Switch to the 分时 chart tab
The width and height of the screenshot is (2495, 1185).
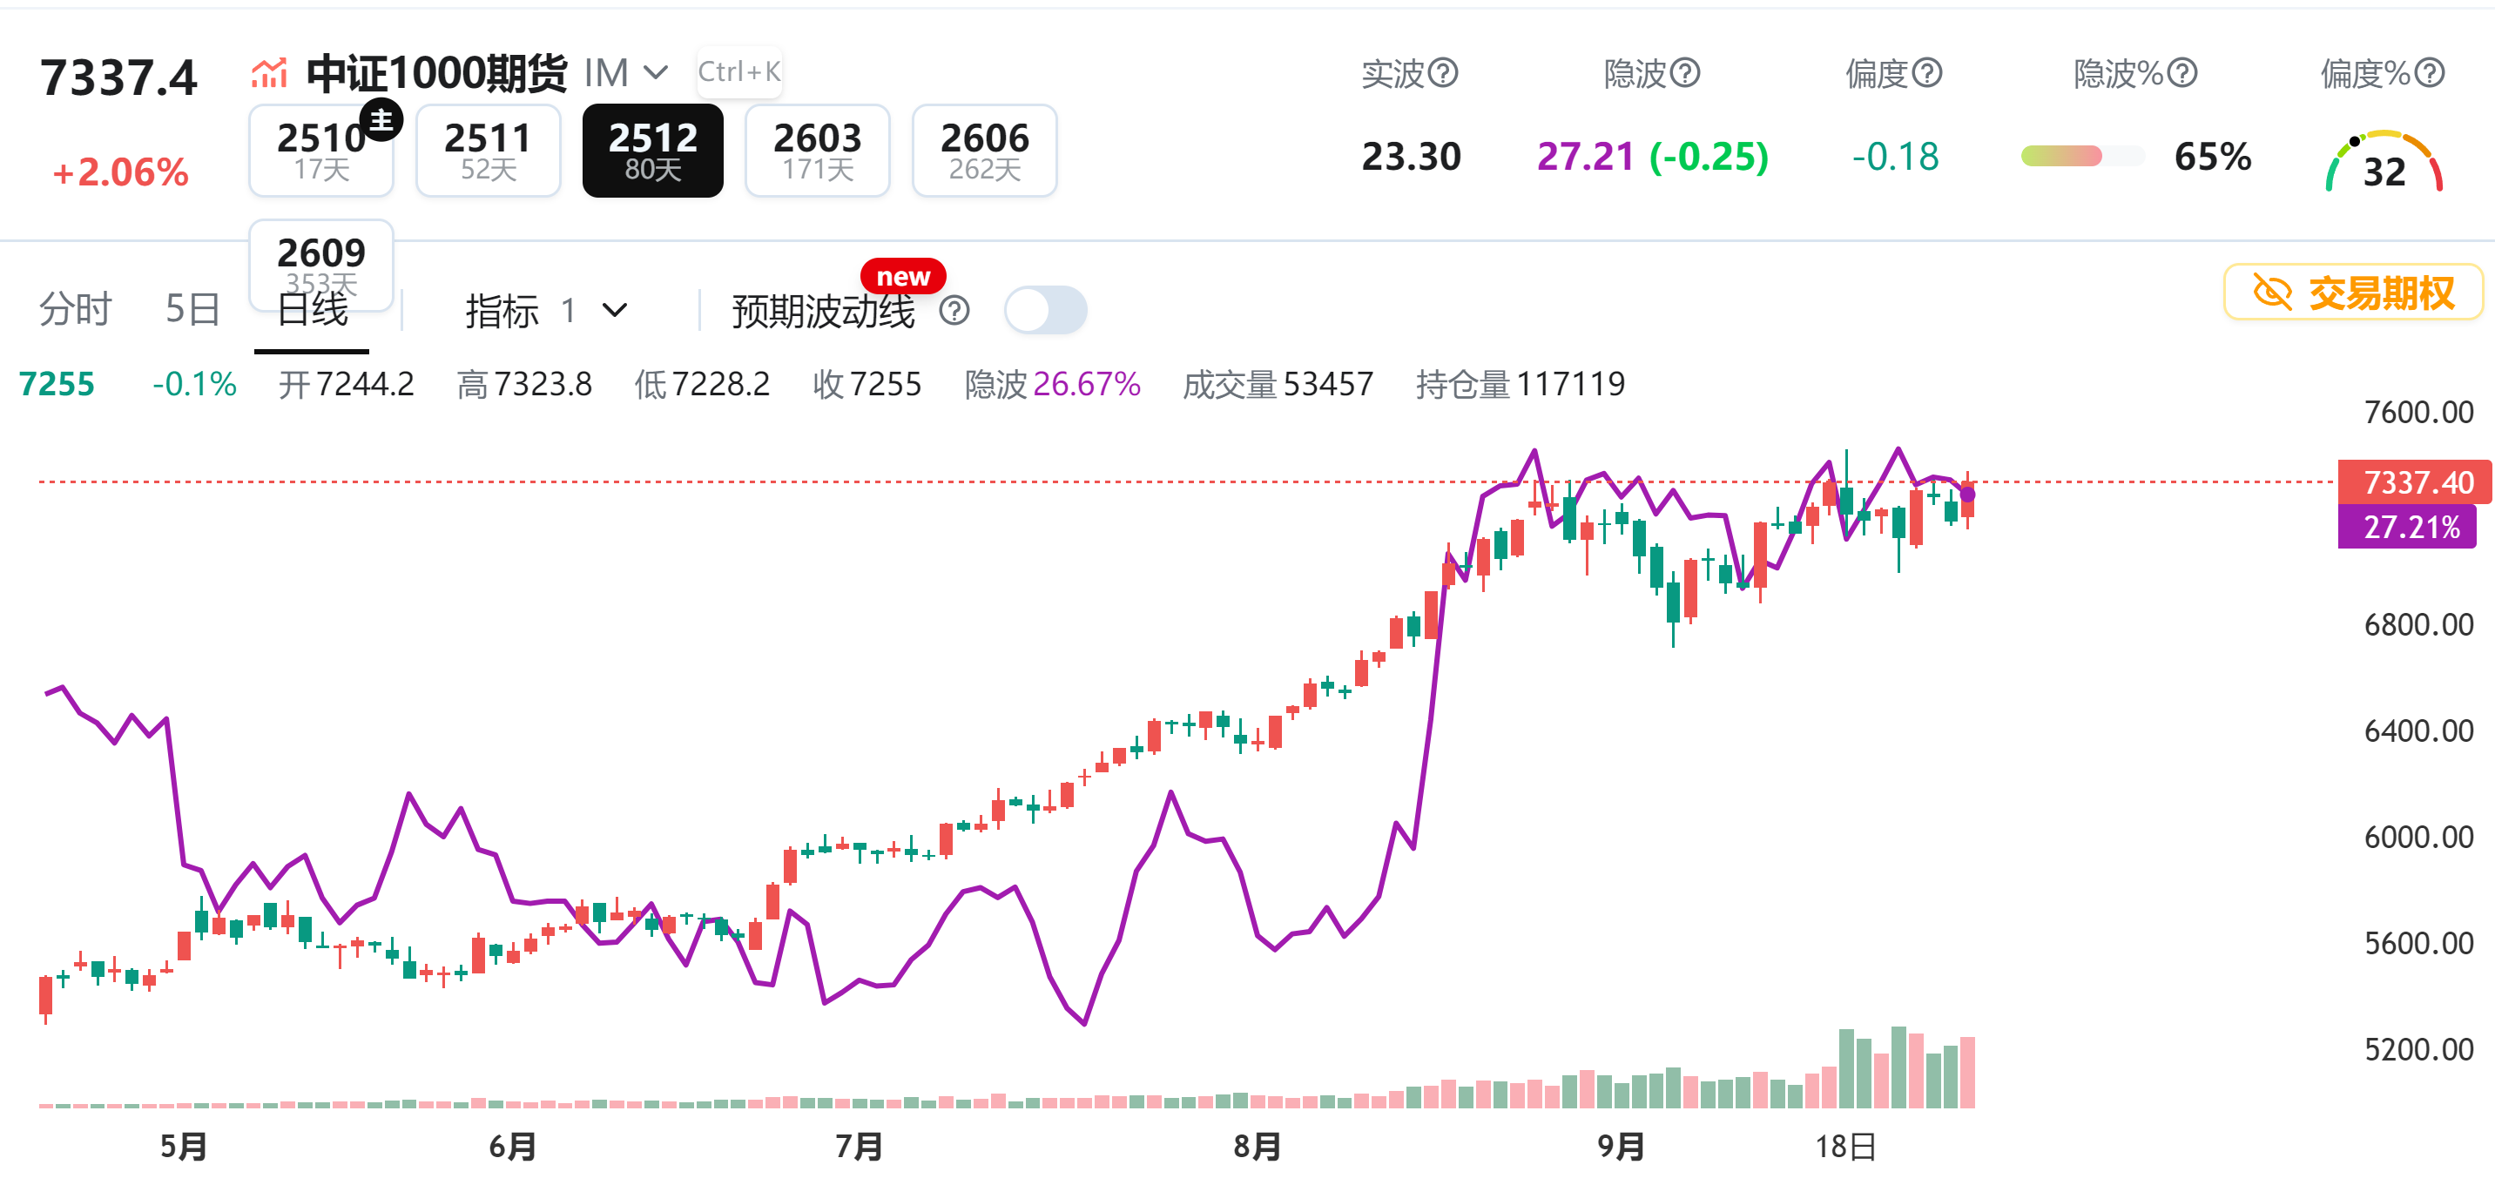(75, 310)
